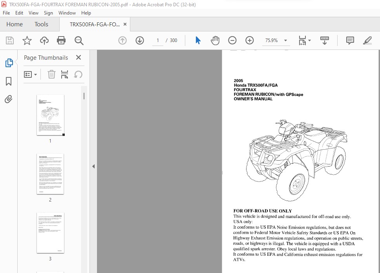Delete selected page via trash icon

pyautogui.click(x=51, y=74)
